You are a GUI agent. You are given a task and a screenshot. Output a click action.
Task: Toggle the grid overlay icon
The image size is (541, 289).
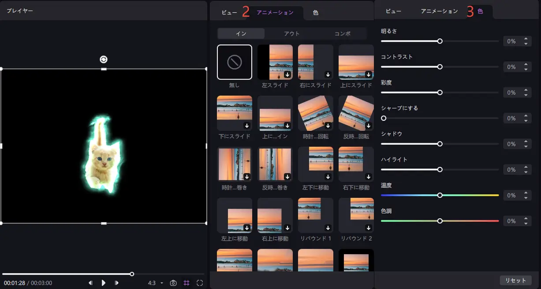(187, 283)
